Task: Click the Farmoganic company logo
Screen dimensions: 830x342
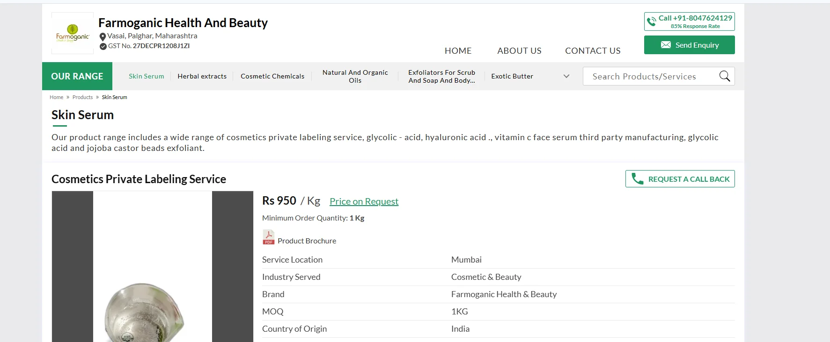Action: (73, 33)
